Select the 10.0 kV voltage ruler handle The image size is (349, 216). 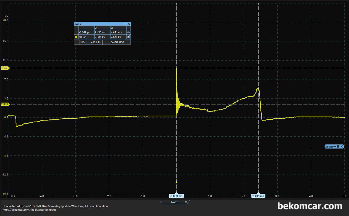coord(5,68)
